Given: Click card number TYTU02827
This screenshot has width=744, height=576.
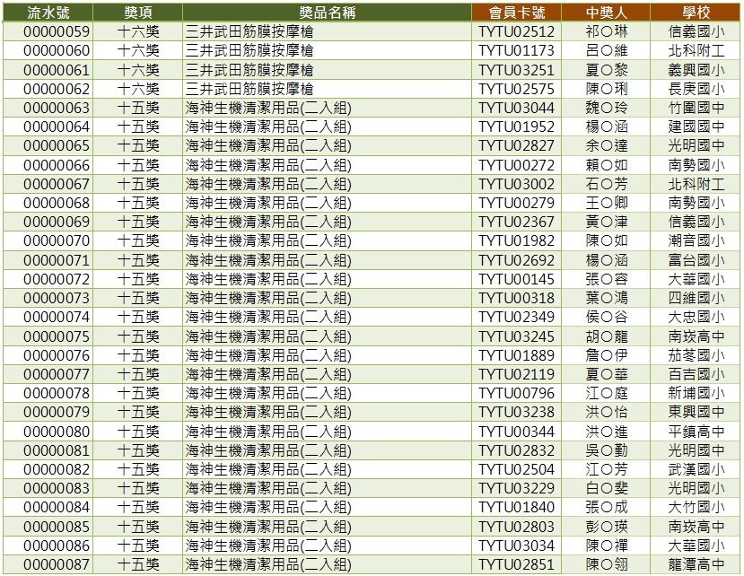Looking at the screenshot, I should coord(516,146).
